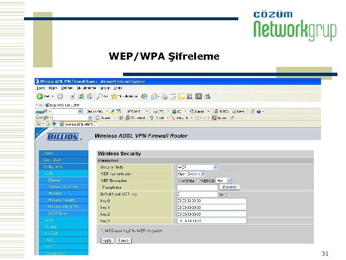Open the Wireless Security sidebar link
Image resolution: width=346 pixels, height=260 pixels.
click(63, 200)
